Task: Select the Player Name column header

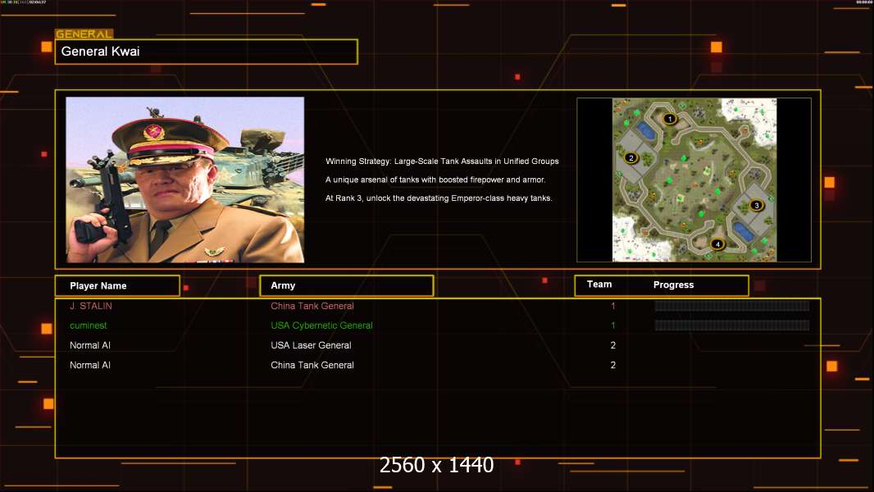Action: pos(116,285)
